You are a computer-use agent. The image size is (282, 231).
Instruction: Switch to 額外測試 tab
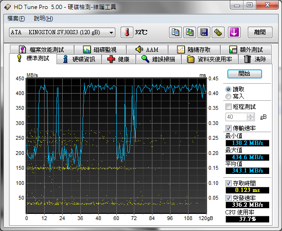246,49
